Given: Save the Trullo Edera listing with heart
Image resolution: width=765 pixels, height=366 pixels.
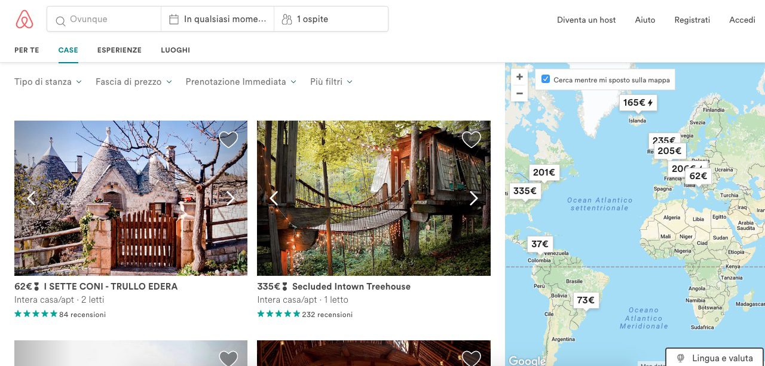Looking at the screenshot, I should coord(228,140).
